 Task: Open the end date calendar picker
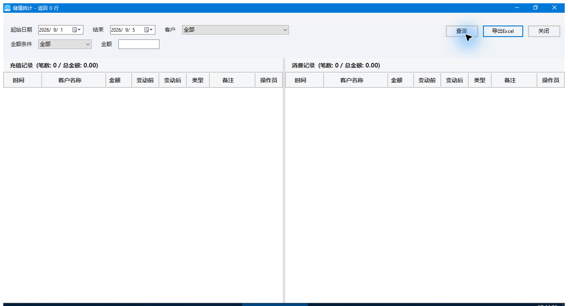[149, 30]
